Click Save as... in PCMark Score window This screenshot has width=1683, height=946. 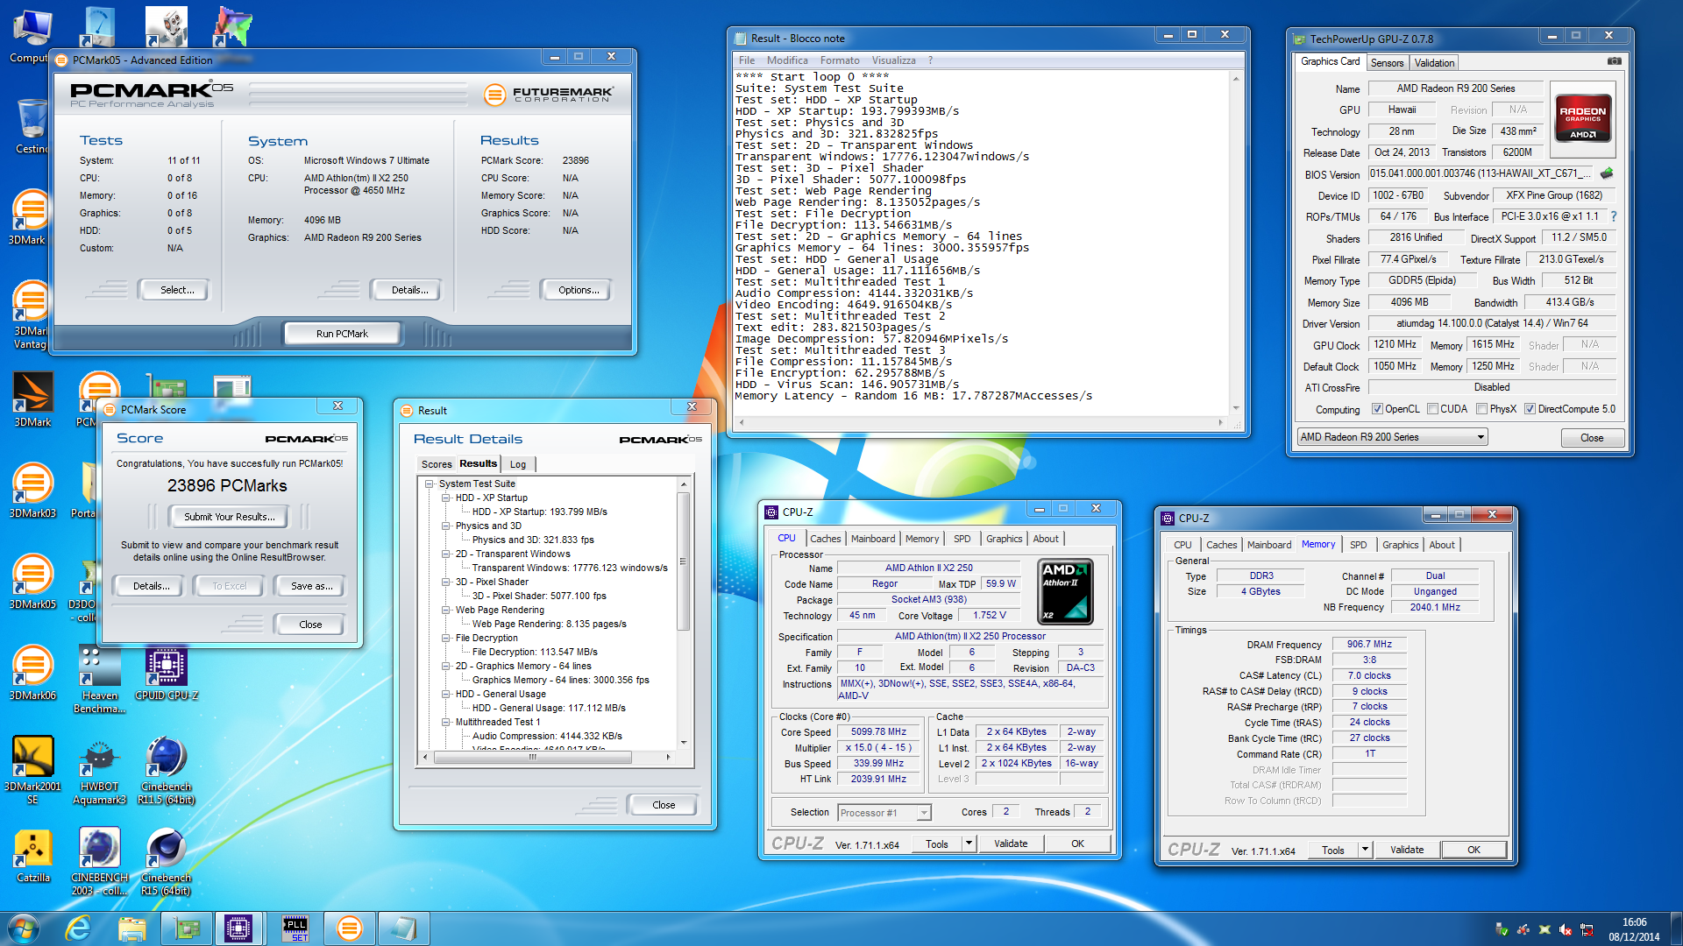311,586
